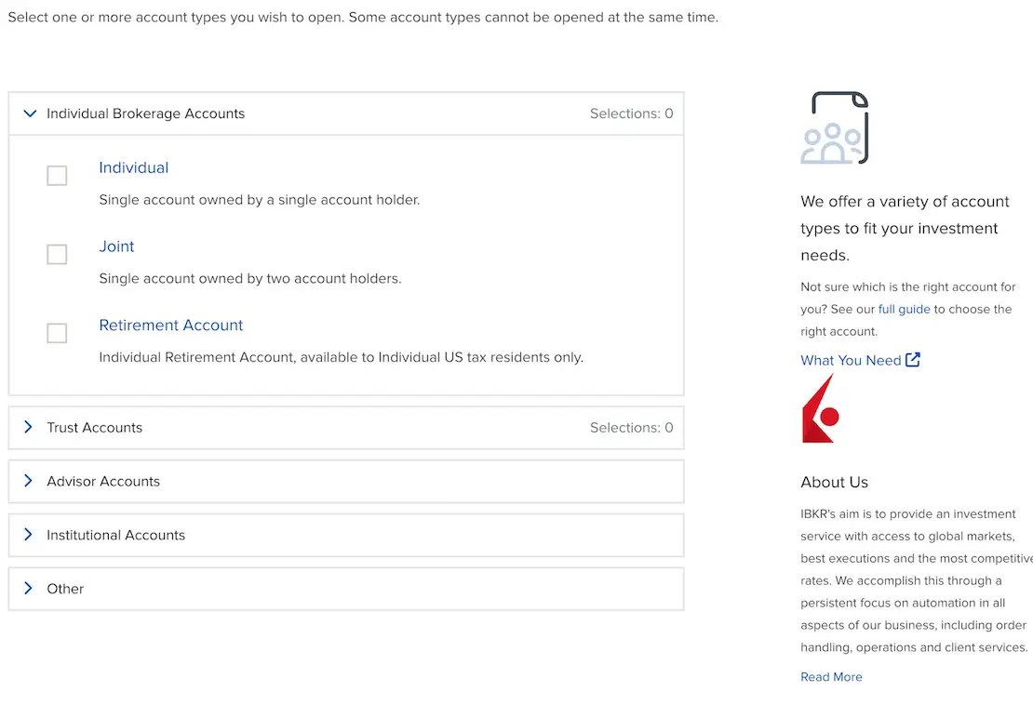Click the Institutional Accounts section label
This screenshot has height=718, width=1033.
click(x=115, y=535)
